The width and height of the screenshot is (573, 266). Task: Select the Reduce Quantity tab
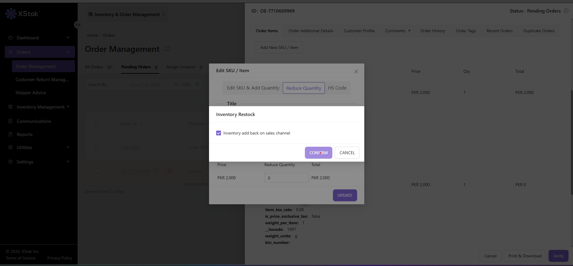[x=304, y=88]
